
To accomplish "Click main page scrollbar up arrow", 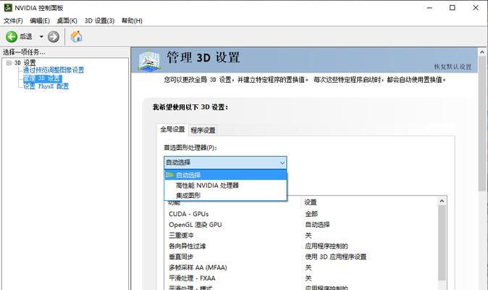I will point(482,52).
